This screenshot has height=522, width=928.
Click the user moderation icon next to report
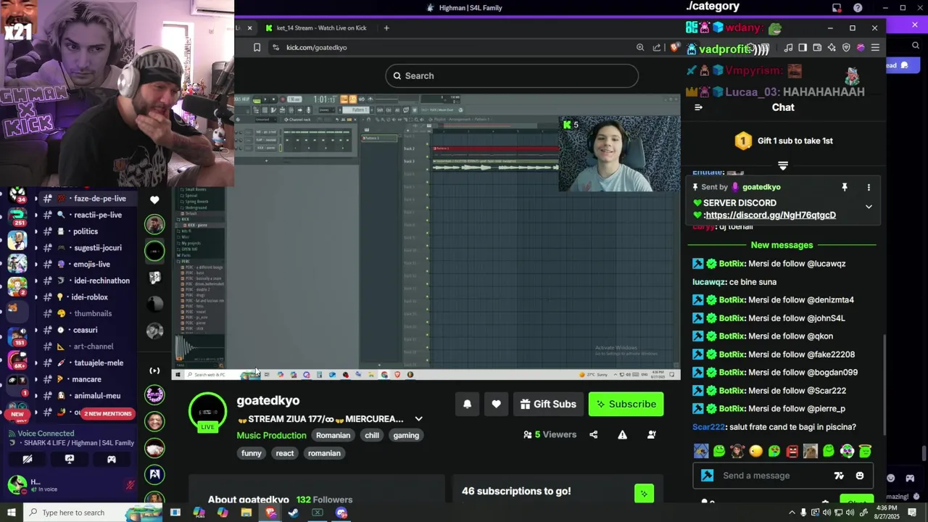coord(651,435)
